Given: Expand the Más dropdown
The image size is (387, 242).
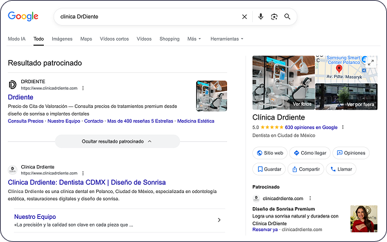Looking at the screenshot, I should [x=194, y=39].
